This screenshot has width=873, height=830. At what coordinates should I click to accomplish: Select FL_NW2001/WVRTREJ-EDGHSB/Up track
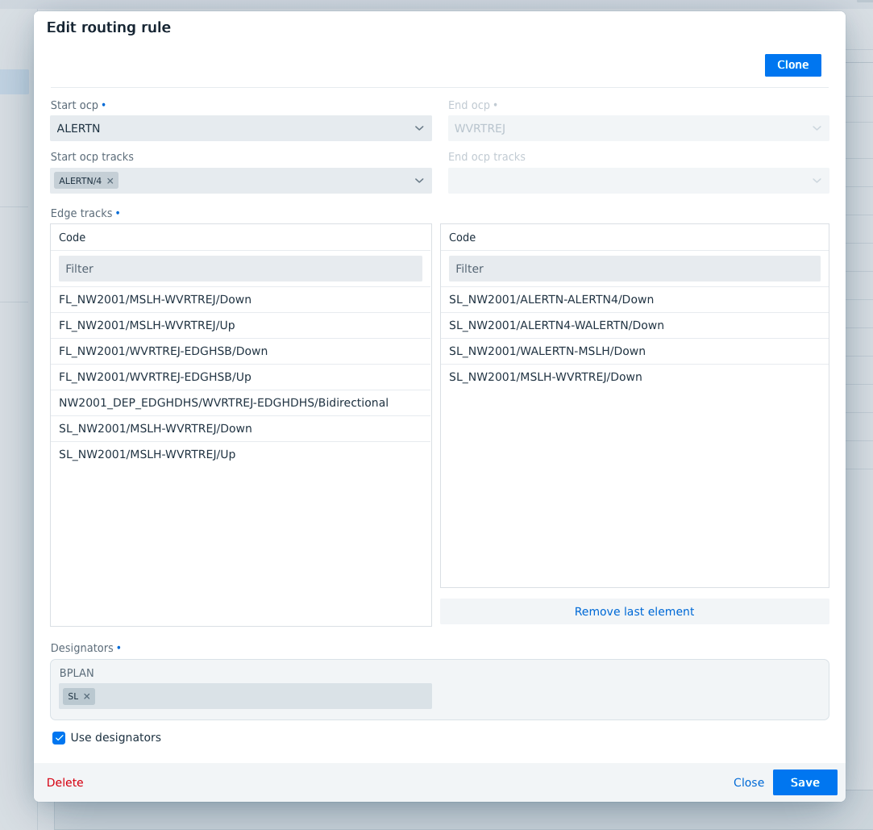(240, 377)
